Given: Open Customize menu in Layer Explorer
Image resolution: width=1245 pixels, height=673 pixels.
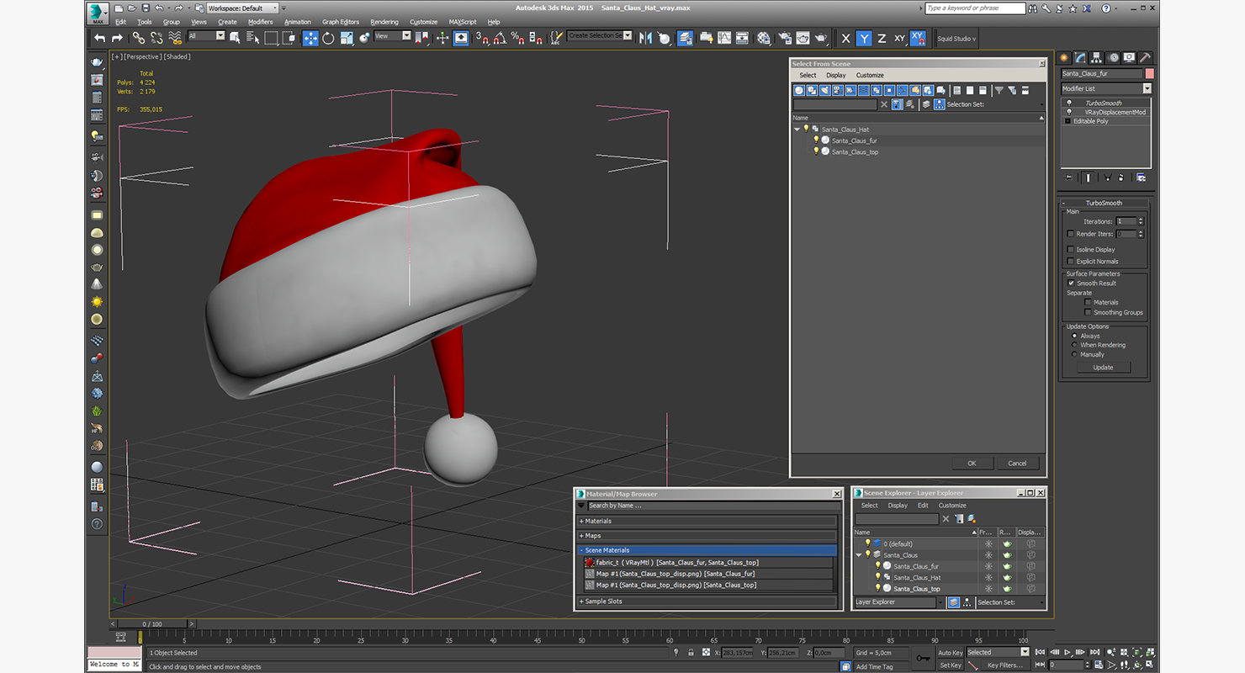Looking at the screenshot, I should [x=952, y=506].
